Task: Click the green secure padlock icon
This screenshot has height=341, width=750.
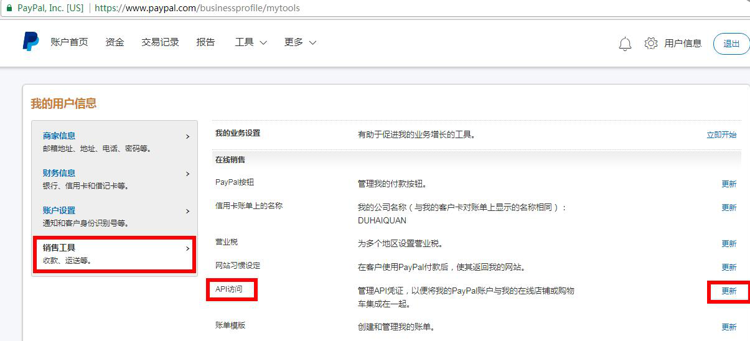Action: point(9,8)
